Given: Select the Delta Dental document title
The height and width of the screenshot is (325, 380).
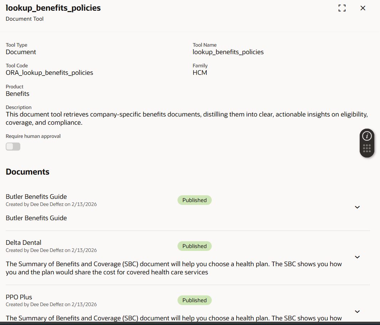Looking at the screenshot, I should (24, 243).
